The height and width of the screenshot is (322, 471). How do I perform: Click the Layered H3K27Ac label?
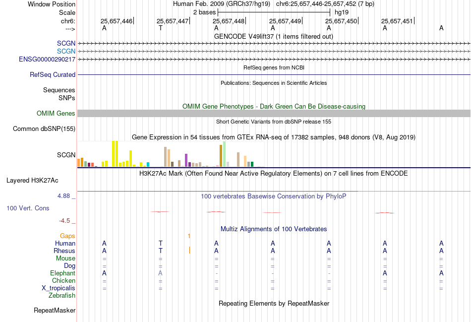point(32,181)
